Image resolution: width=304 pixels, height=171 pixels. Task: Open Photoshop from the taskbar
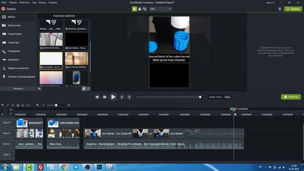(99, 167)
